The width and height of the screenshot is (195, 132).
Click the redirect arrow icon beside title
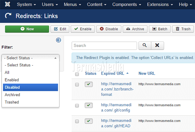(8, 16)
